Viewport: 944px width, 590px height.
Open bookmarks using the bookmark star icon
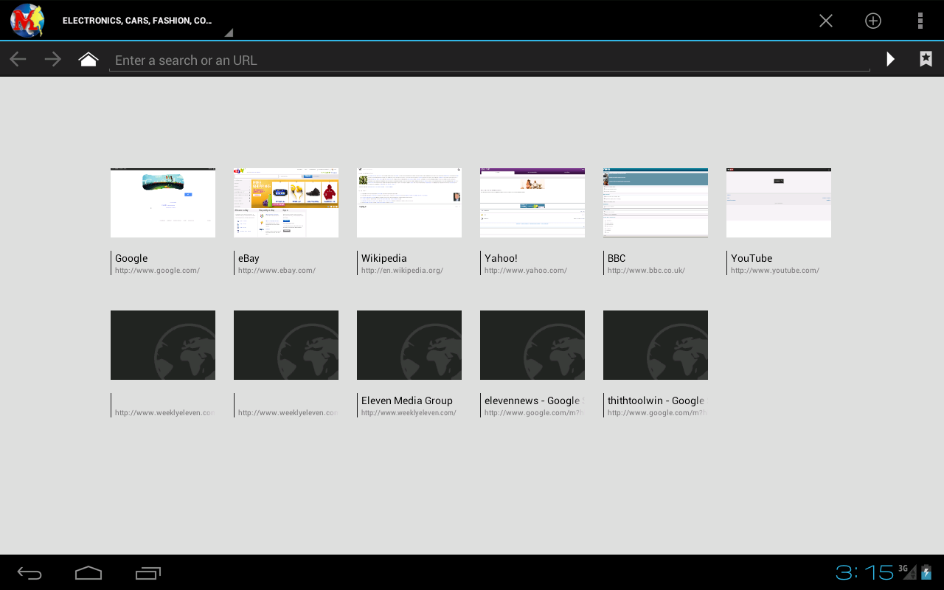(926, 59)
